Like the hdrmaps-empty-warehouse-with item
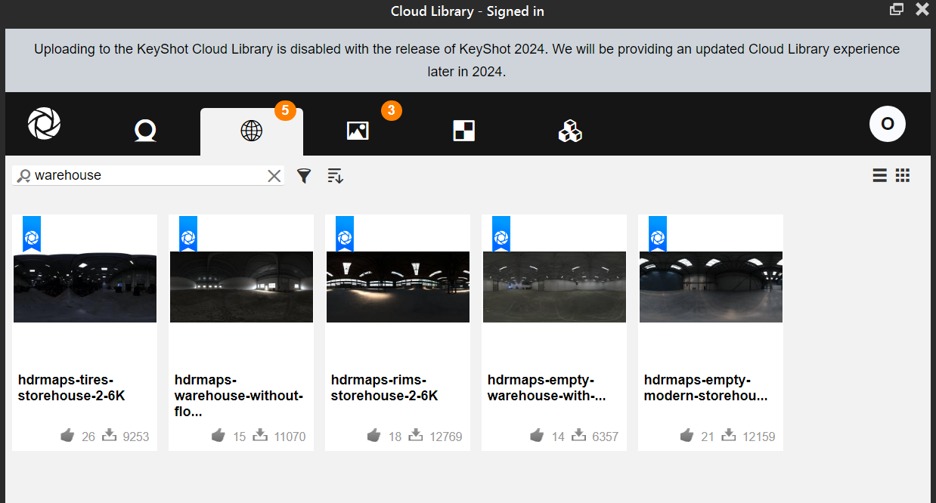The height and width of the screenshot is (503, 936). point(537,436)
